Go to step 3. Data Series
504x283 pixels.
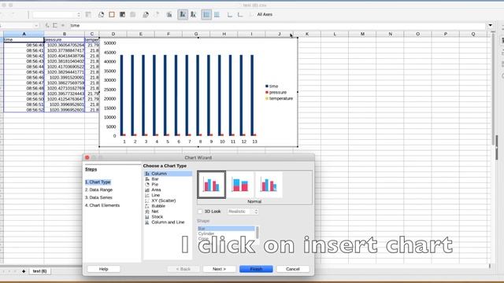click(x=98, y=197)
